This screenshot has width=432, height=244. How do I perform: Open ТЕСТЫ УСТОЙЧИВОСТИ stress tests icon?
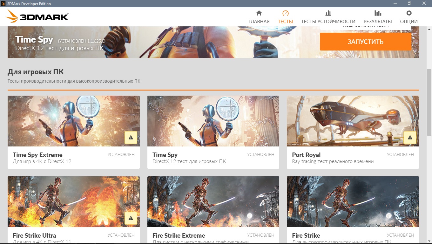tap(328, 13)
